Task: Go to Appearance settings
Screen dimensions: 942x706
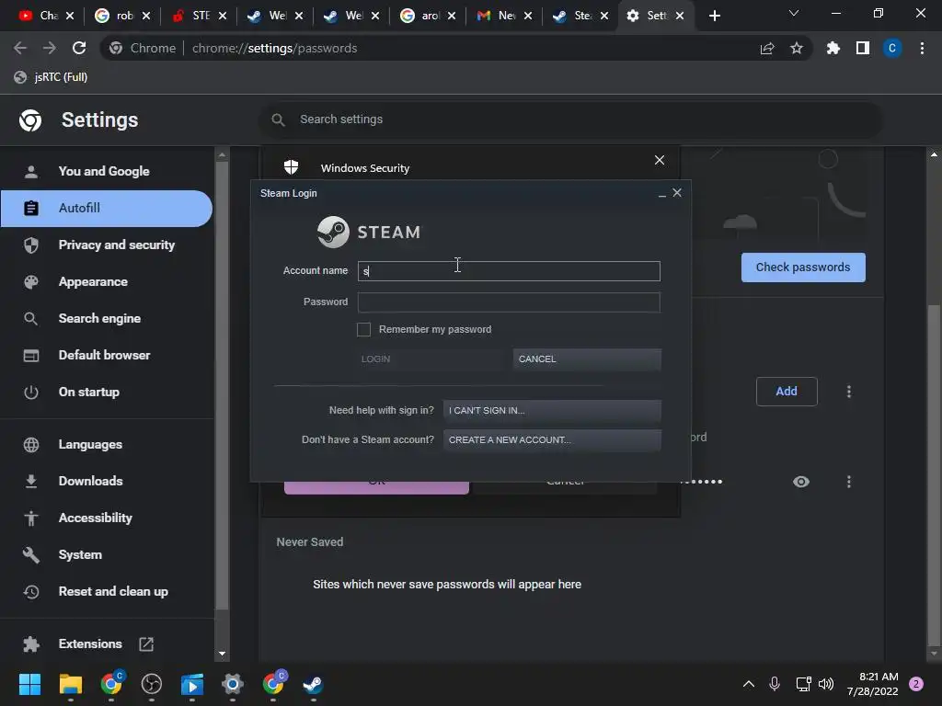Action: (107, 281)
